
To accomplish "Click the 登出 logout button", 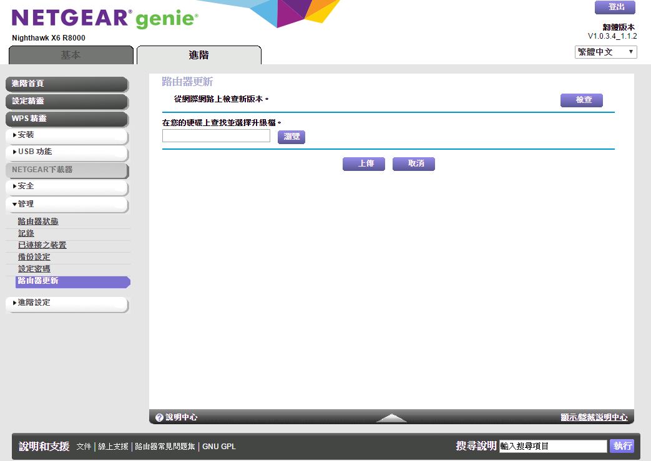I will point(615,7).
